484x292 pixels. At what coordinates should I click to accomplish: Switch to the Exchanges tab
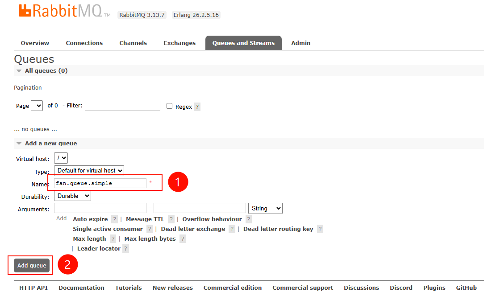(x=179, y=43)
